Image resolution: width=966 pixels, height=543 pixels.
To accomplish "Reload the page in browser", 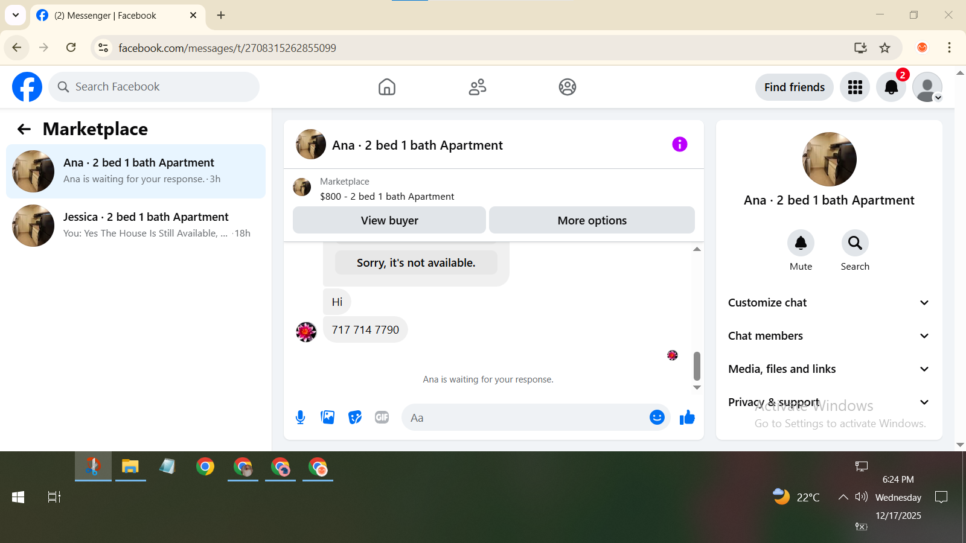I will click(71, 48).
